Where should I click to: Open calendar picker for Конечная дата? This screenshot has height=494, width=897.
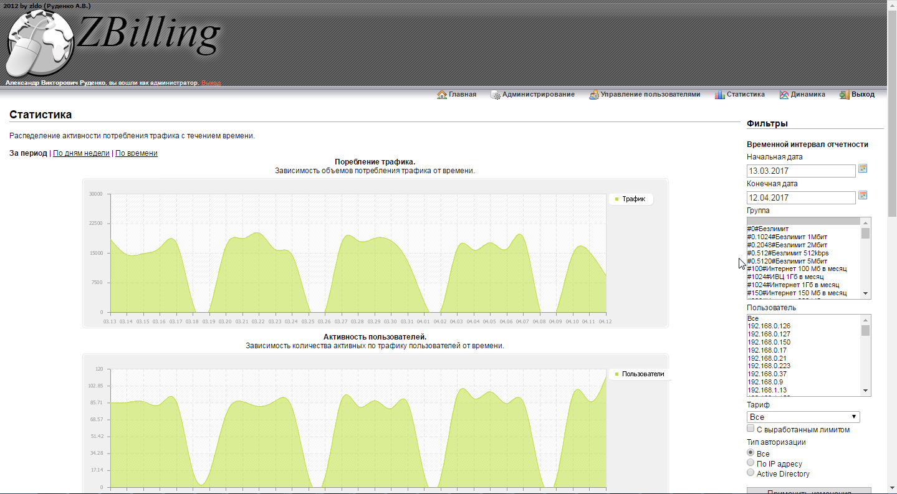[863, 196]
